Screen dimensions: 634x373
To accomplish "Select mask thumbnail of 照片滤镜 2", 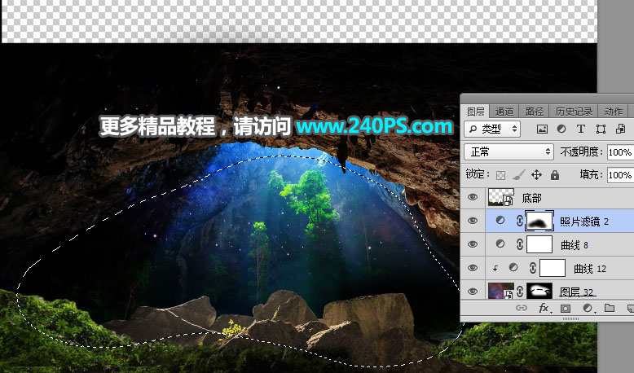I will point(539,221).
